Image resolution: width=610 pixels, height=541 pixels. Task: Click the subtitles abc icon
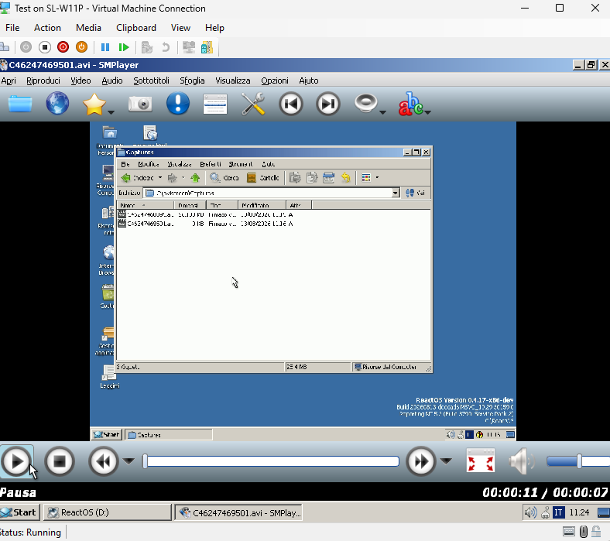[x=410, y=104]
